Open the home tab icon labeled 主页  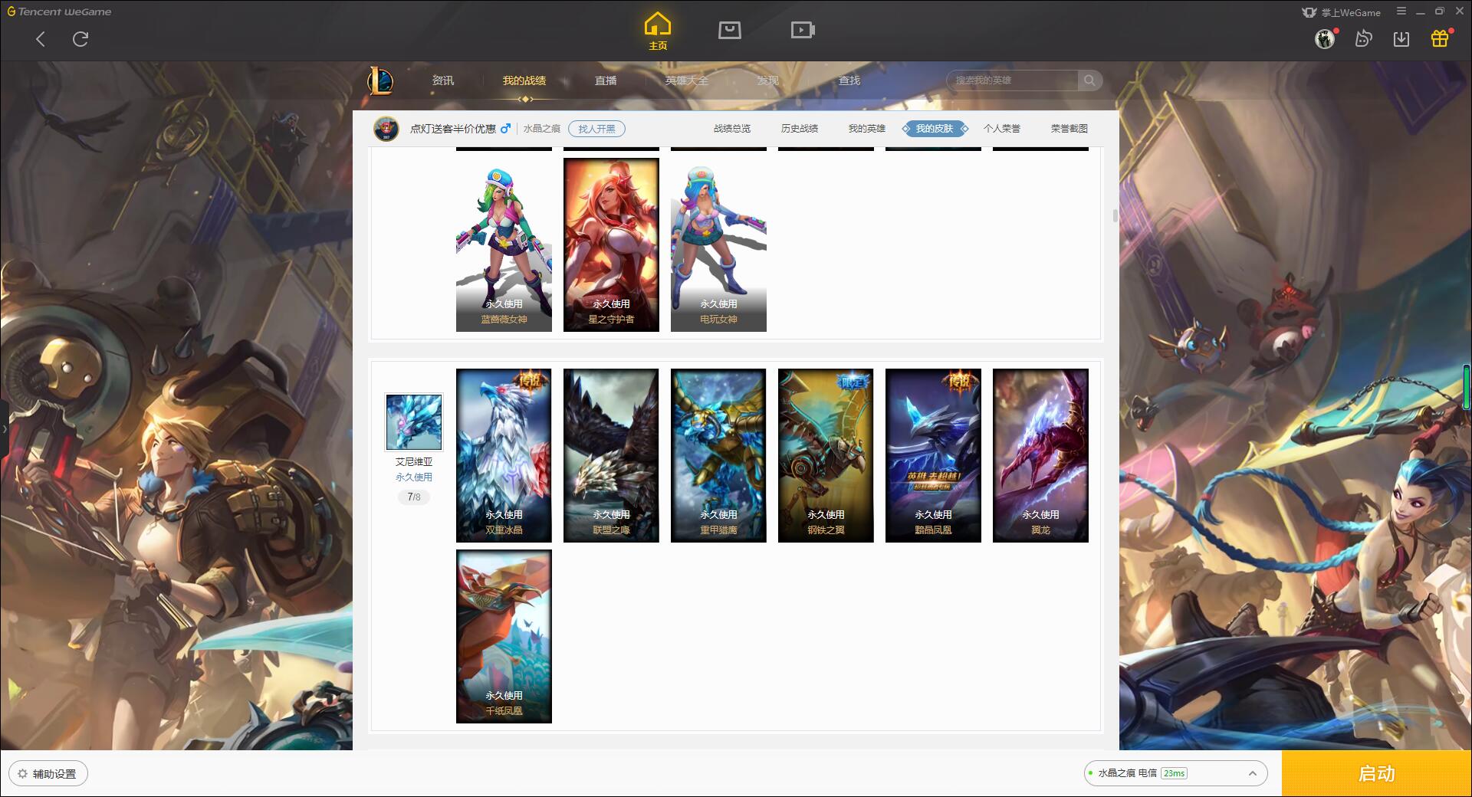click(658, 31)
